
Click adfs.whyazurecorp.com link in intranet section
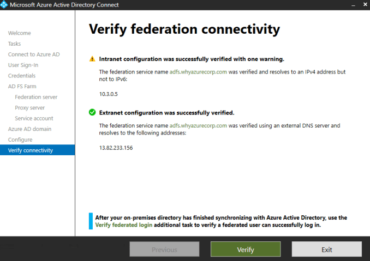tap(198, 72)
